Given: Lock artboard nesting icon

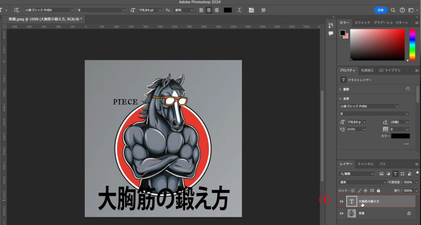Looking at the screenshot, I should pyautogui.click(x=372, y=191).
